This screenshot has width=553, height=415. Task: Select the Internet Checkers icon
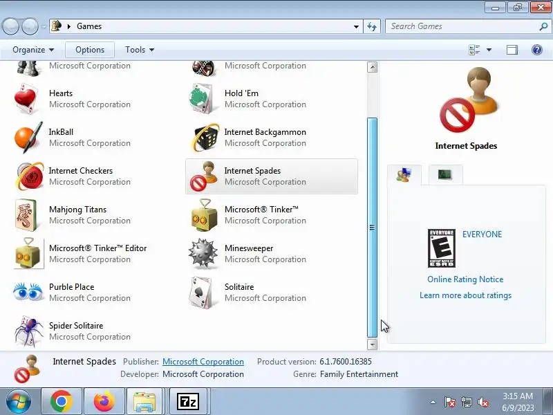30,176
